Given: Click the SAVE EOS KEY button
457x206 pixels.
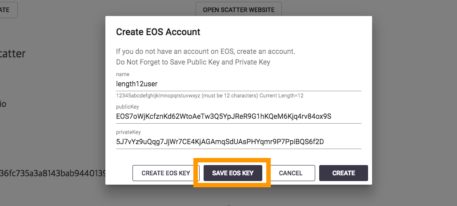Looking at the screenshot, I should [233, 173].
